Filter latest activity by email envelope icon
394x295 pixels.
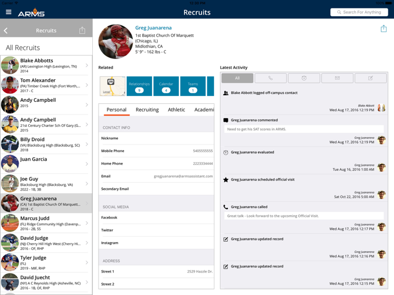(337, 78)
